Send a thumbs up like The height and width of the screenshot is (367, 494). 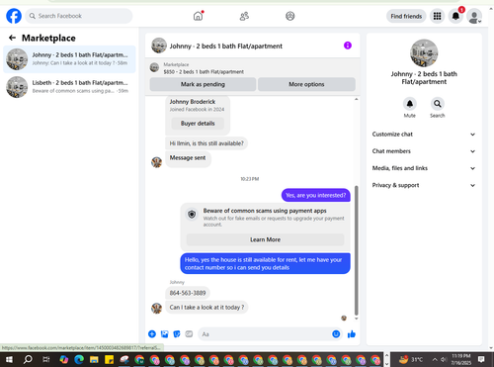tap(352, 334)
